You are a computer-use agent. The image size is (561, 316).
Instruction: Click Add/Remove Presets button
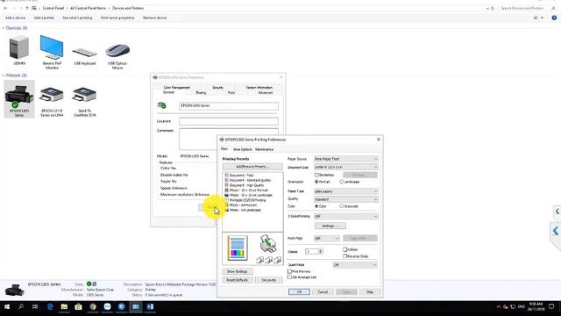(252, 167)
